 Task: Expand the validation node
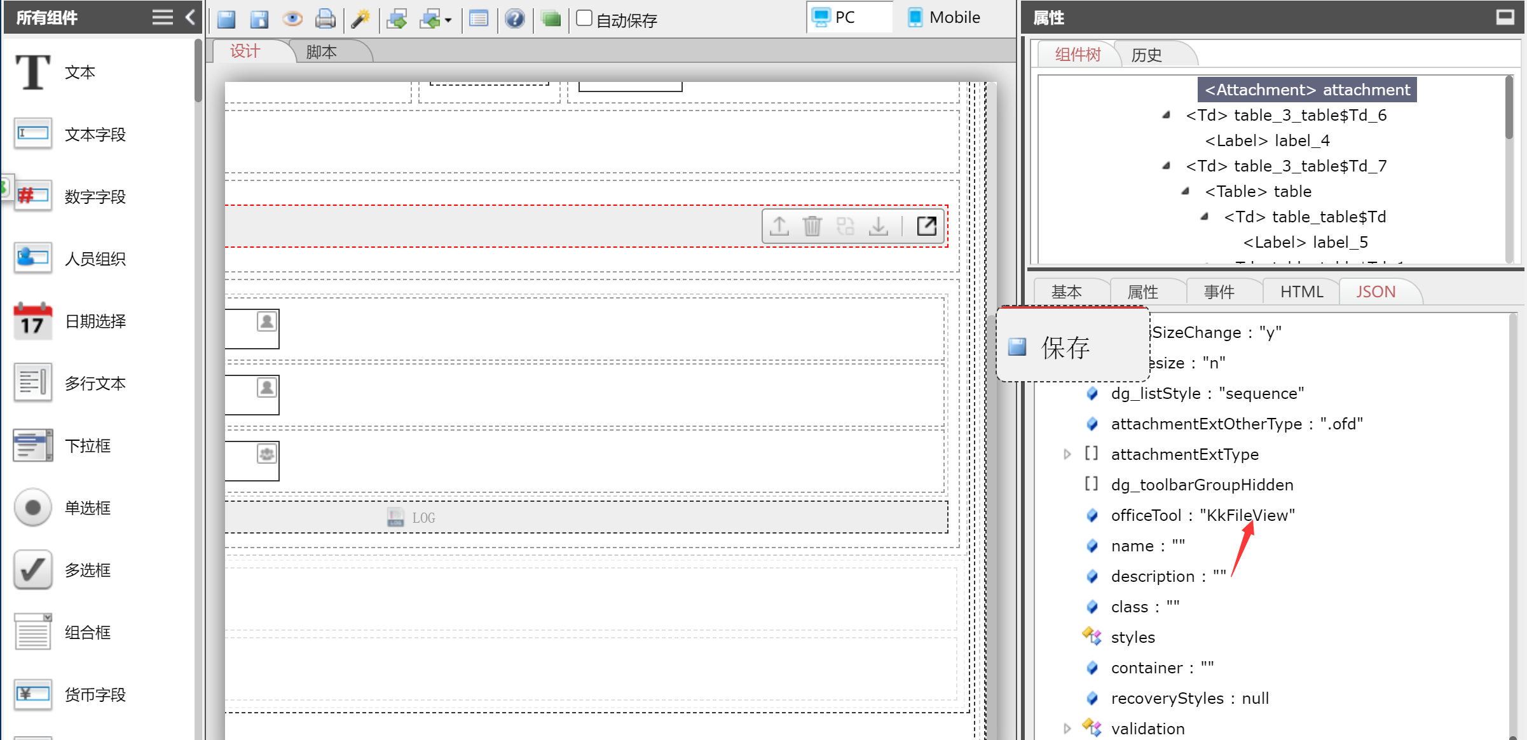[x=1067, y=729]
